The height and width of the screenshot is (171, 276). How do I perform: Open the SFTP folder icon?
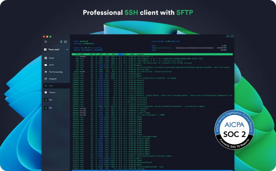tap(46, 65)
